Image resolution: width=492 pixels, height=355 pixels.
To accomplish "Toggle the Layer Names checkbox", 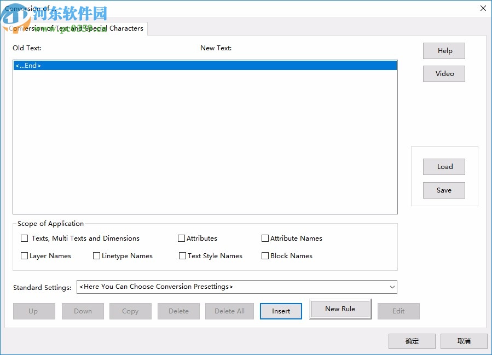I will [x=24, y=255].
